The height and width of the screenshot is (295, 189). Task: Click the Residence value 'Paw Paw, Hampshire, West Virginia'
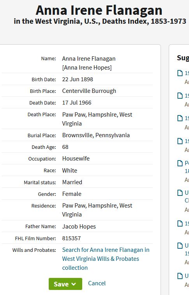coord(97,210)
